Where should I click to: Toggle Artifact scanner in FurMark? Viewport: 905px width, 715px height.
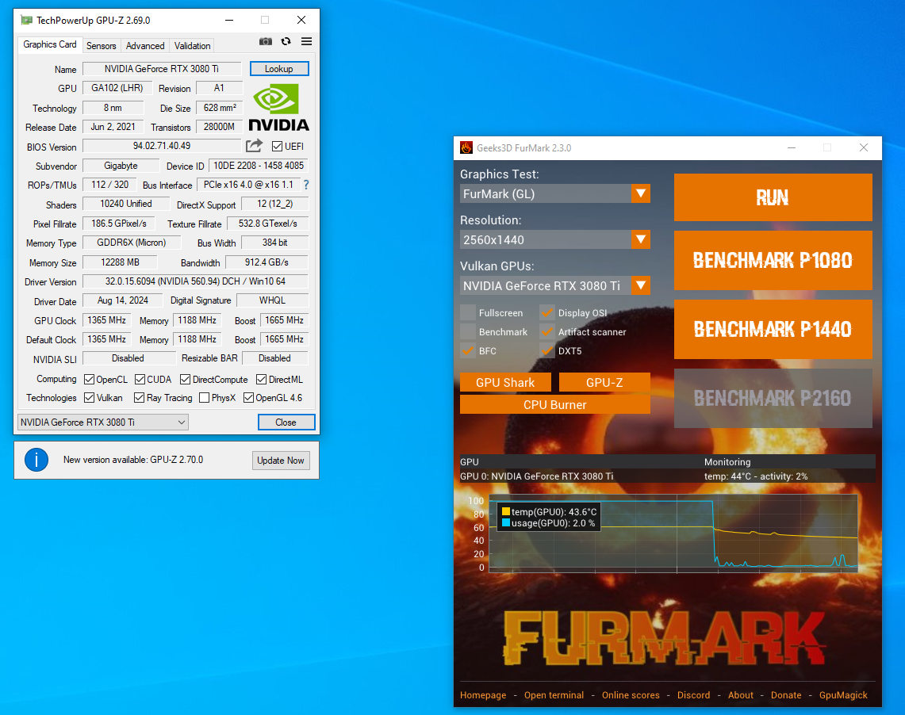pyautogui.click(x=547, y=331)
